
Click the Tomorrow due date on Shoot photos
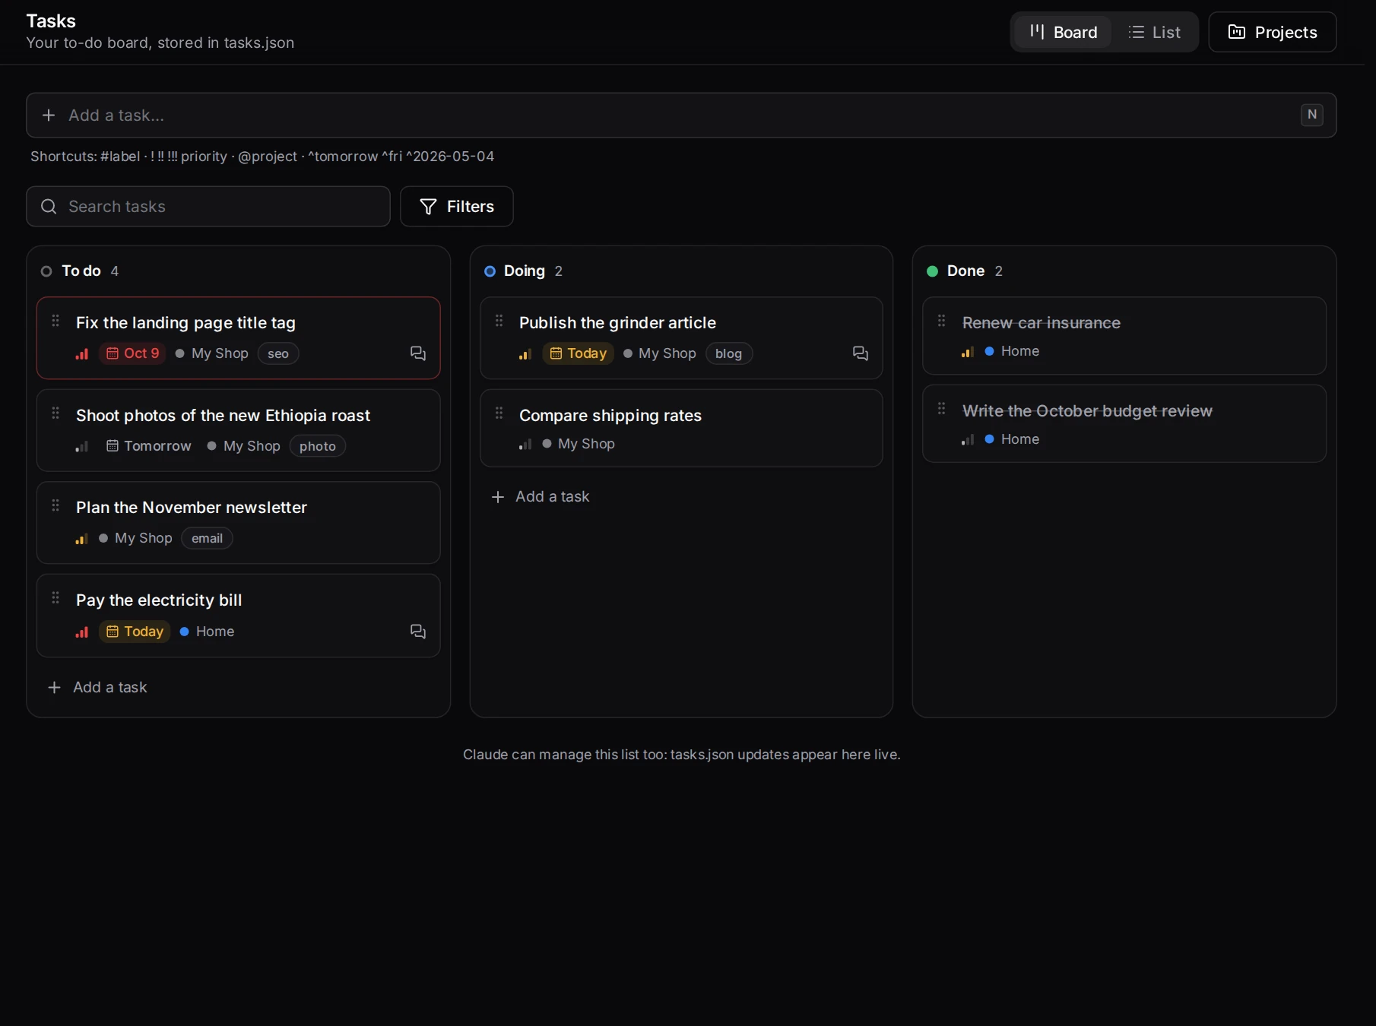pyautogui.click(x=149, y=446)
